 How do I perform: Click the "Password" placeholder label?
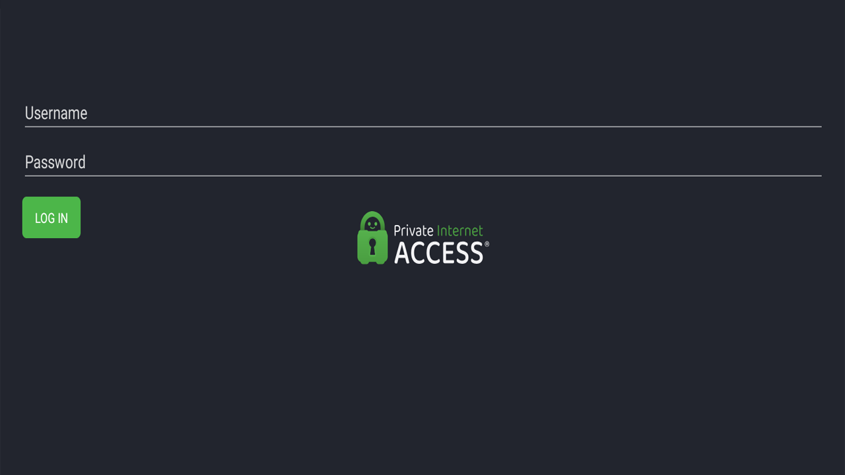tap(55, 162)
